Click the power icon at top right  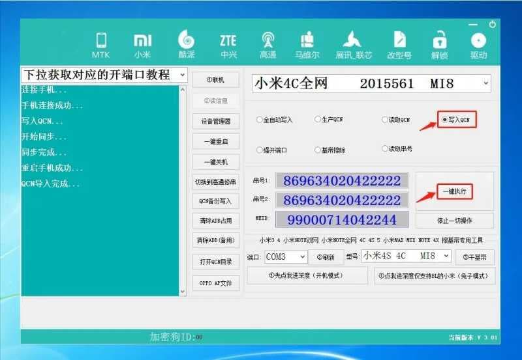click(493, 24)
